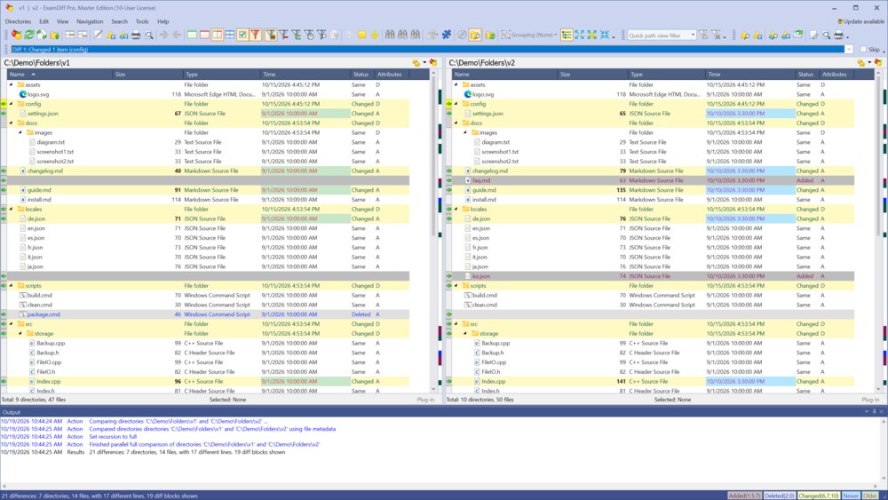Click the pencil edit icon in left toolbar
Image resolution: width=888 pixels, height=500 pixels.
pyautogui.click(x=98, y=36)
